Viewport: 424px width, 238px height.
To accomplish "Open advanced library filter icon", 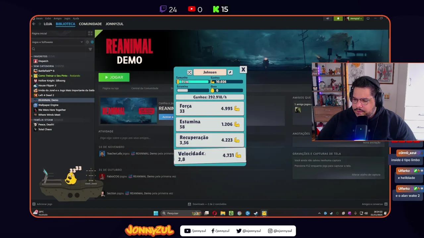I will click(90, 49).
